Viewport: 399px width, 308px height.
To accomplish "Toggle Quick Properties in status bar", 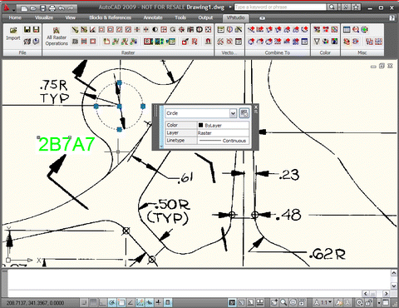I will 168,302.
